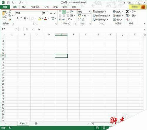Expand the number format dropdown
The width and height of the screenshot is (147, 130).
89,12
